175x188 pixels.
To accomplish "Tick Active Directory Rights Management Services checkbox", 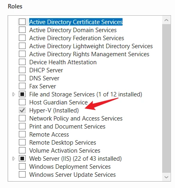I will click(22, 54).
